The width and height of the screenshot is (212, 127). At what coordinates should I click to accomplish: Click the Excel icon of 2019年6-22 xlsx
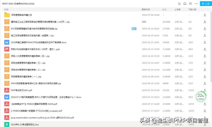[7, 124]
